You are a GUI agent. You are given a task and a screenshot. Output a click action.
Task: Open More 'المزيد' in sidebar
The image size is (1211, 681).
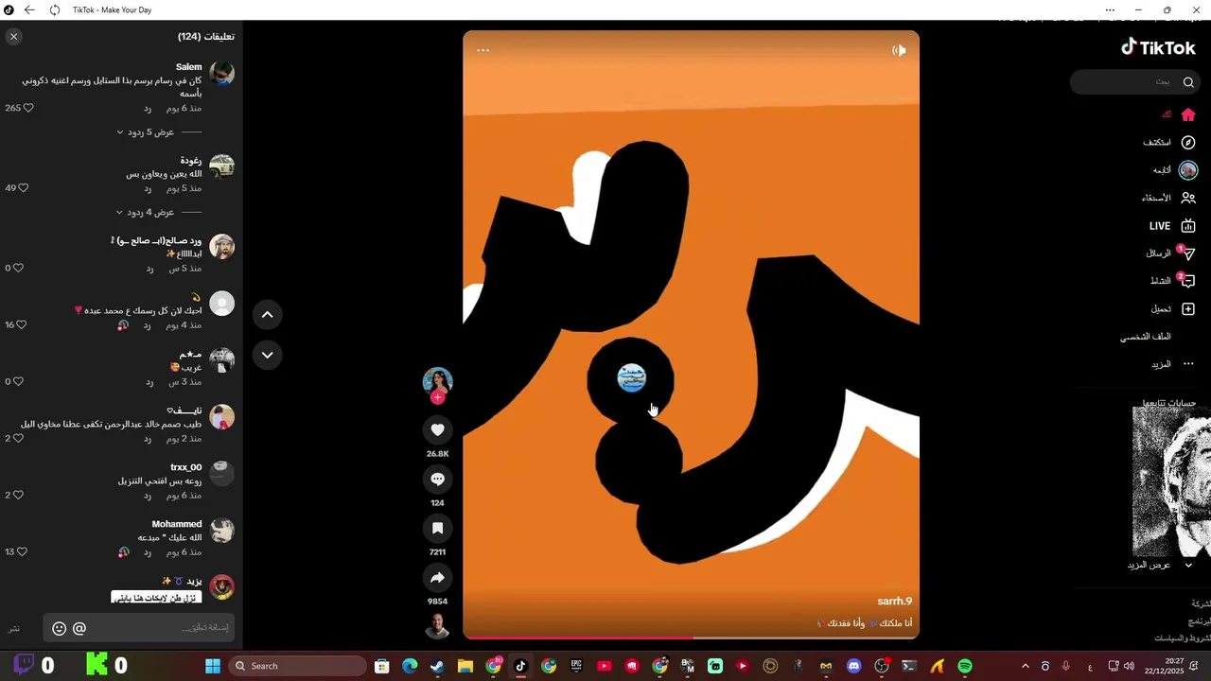(1173, 364)
